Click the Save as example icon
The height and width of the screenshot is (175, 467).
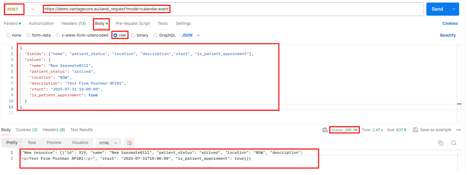(415, 130)
